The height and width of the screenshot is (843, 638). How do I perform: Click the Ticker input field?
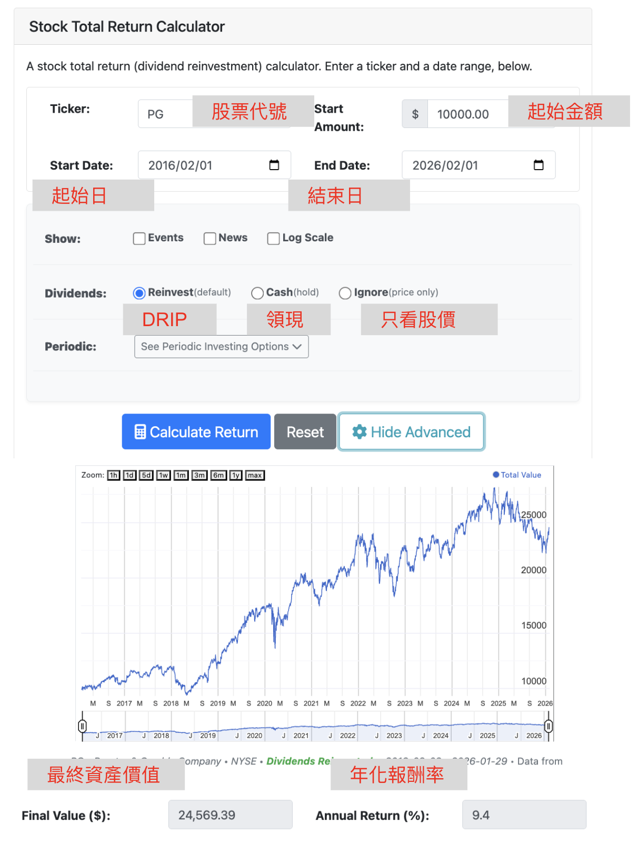click(164, 114)
